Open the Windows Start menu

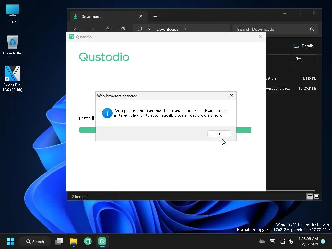tap(10, 241)
